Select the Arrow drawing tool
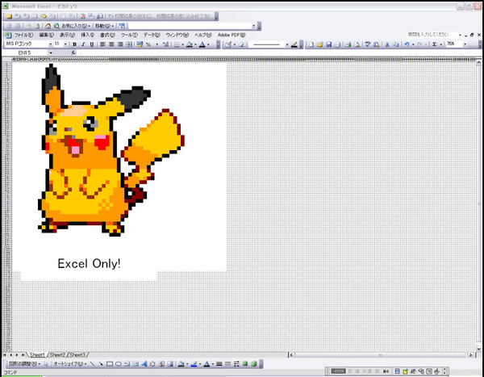The width and height of the screenshot is (484, 377). click(101, 364)
